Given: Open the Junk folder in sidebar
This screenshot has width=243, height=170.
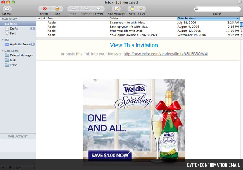Looking at the screenshot, I should click(x=18, y=60).
